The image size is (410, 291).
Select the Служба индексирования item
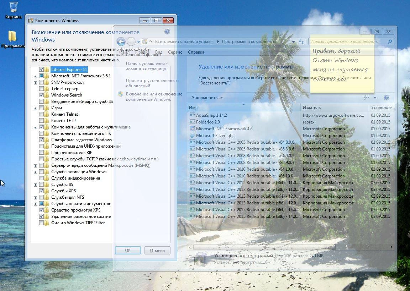(75, 178)
